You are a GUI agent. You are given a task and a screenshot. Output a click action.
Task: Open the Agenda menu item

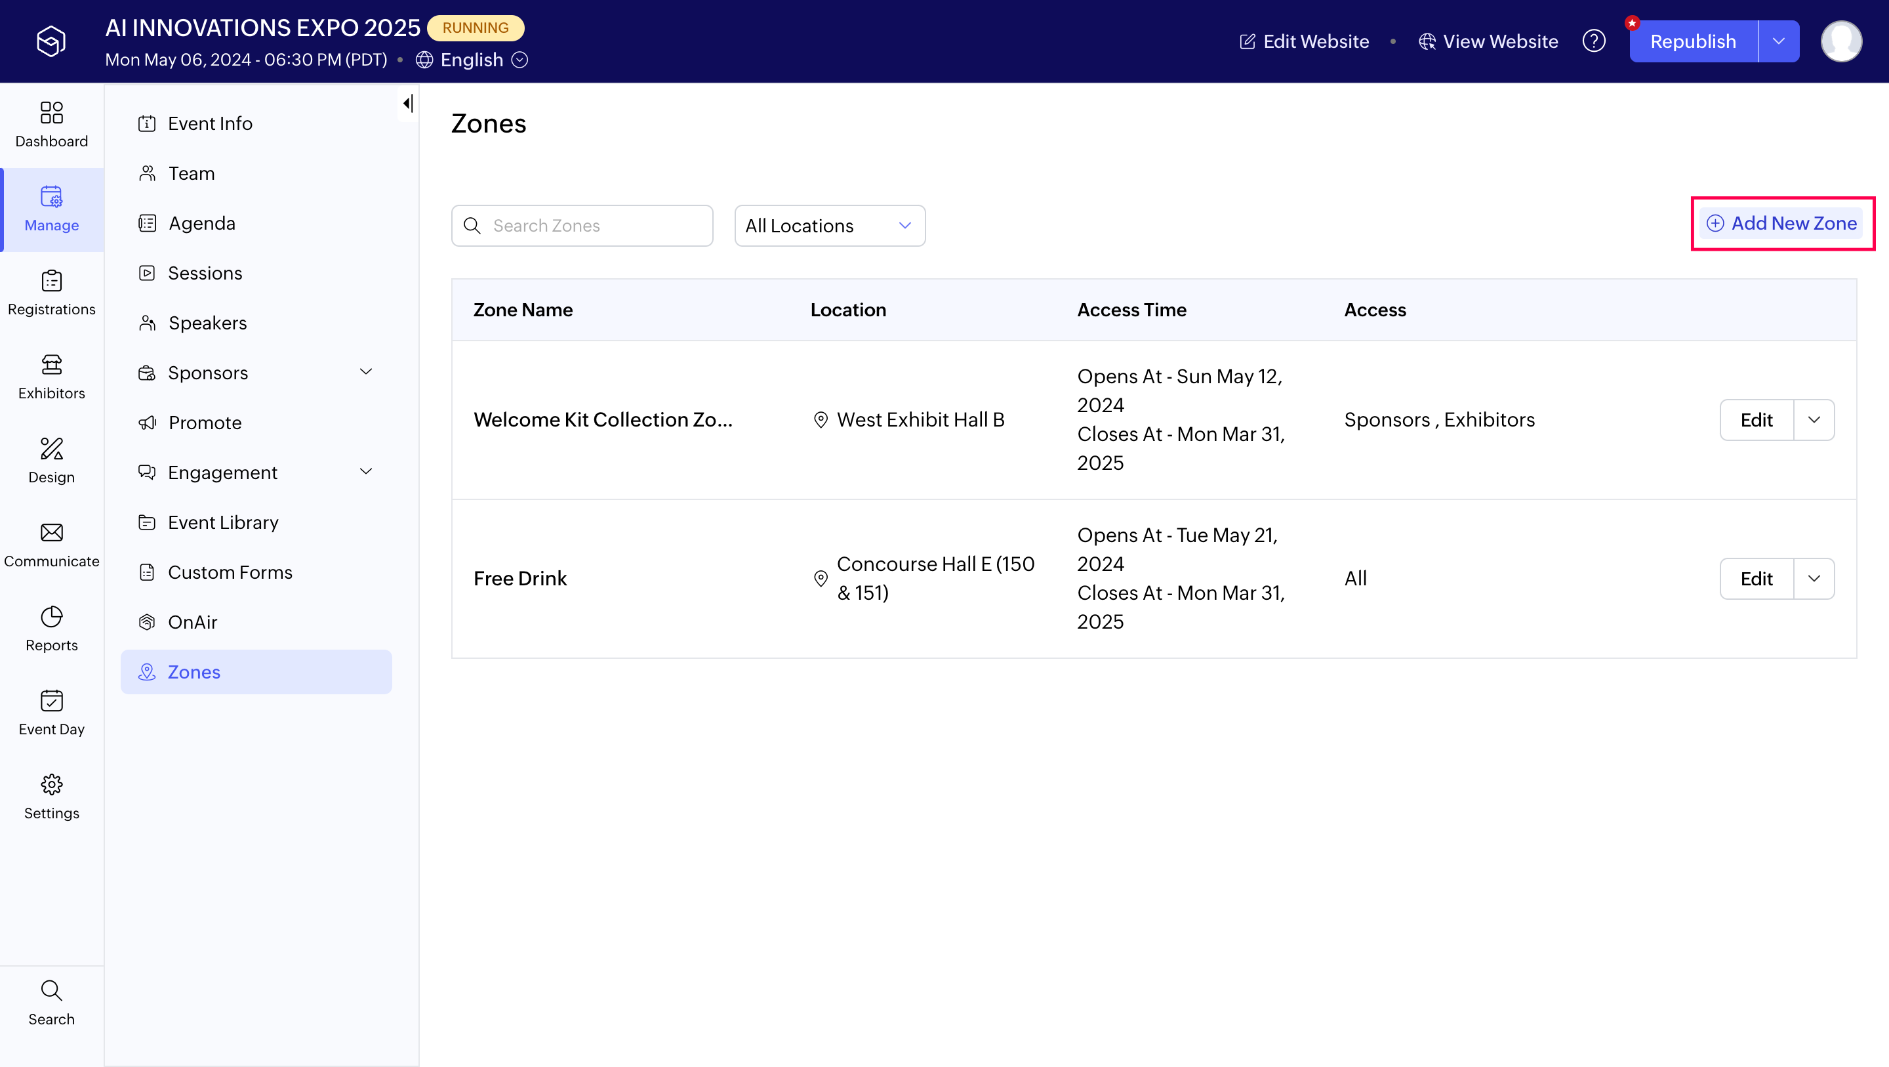(201, 223)
